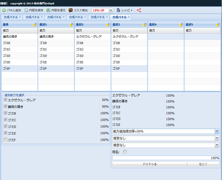
Task: Select ゴミD in 素材2 column
Action: coord(92,56)
